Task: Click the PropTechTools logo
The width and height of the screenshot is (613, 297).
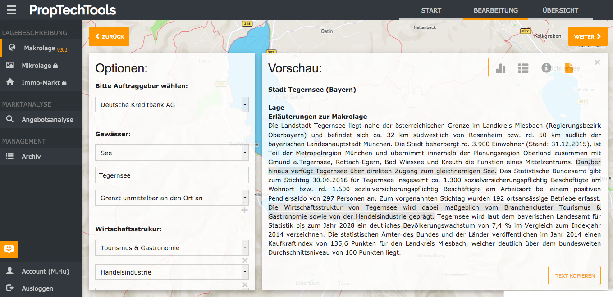Action: [x=73, y=10]
